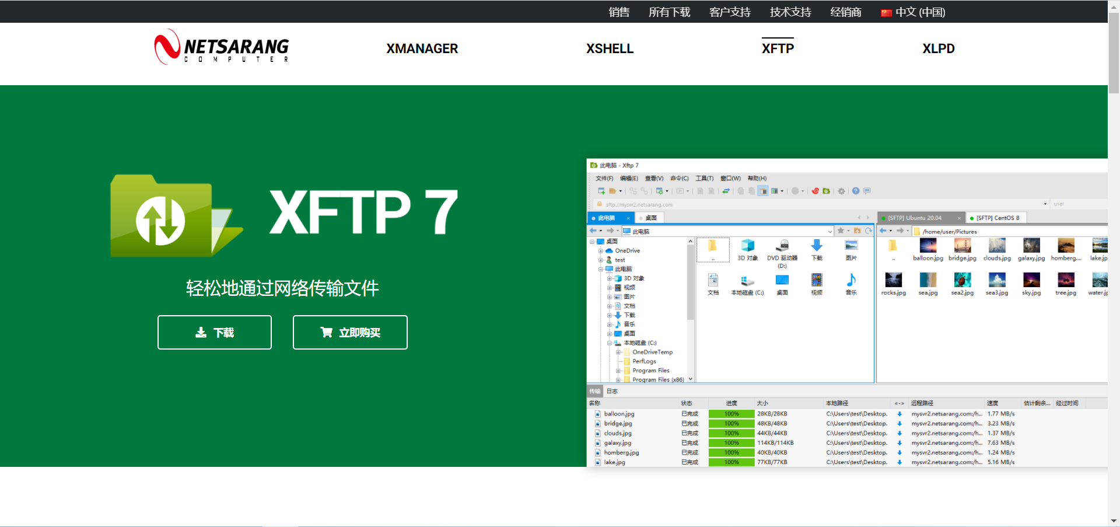Click the red Xshell launcher toolbar icon
Image resolution: width=1120 pixels, height=527 pixels.
coord(815,191)
